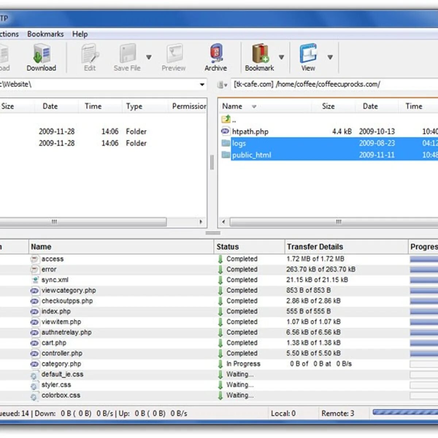Select the logs folder name
Screen dimensions: 438x438
[x=239, y=143]
